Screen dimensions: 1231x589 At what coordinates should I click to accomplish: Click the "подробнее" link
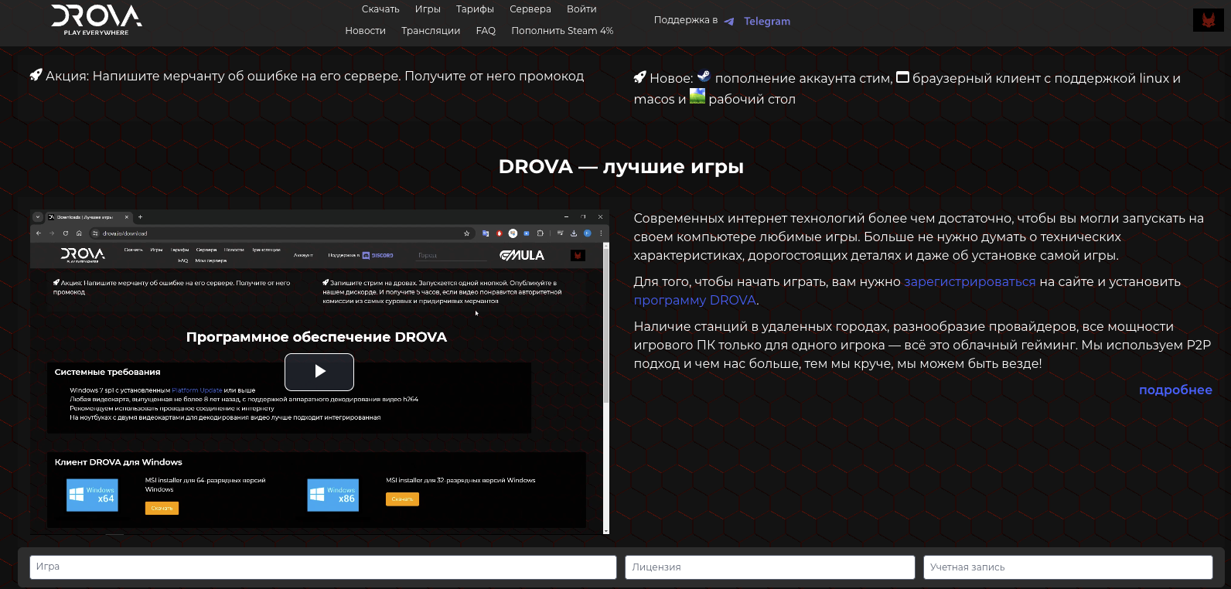coord(1175,390)
